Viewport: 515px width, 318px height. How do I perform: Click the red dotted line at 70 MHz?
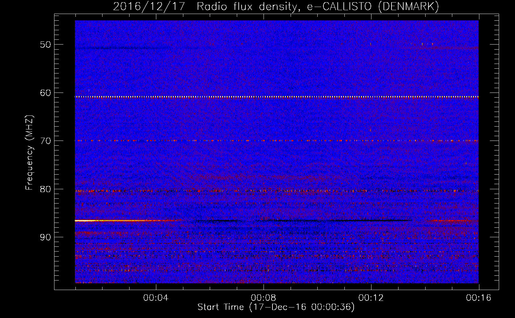(x=277, y=140)
